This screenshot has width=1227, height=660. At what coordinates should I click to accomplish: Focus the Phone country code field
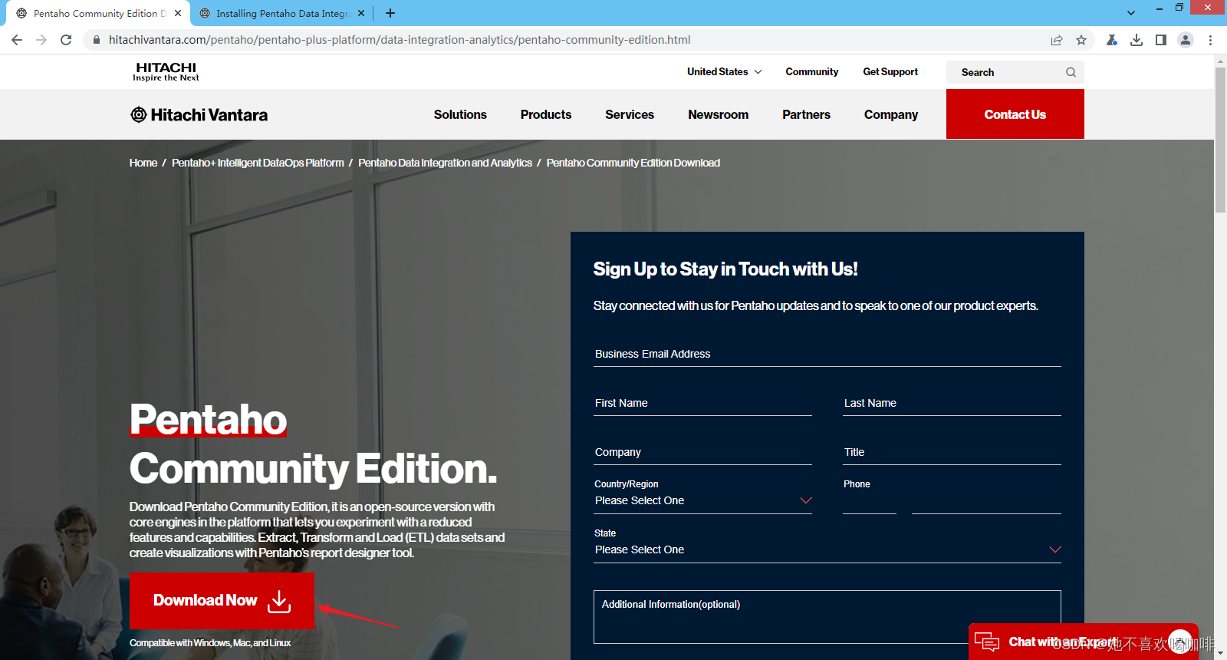point(870,502)
